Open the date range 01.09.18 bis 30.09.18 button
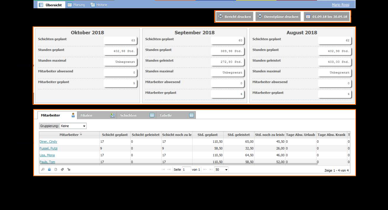The height and width of the screenshot is (210, 388). tap(326, 17)
